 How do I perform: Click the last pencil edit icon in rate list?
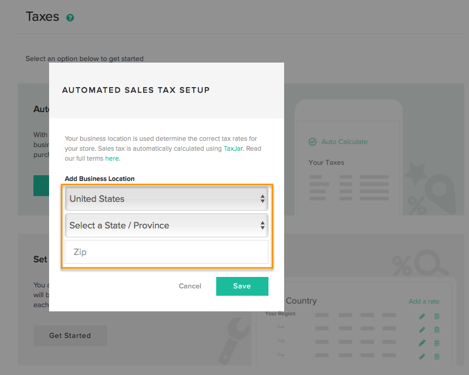(x=422, y=356)
